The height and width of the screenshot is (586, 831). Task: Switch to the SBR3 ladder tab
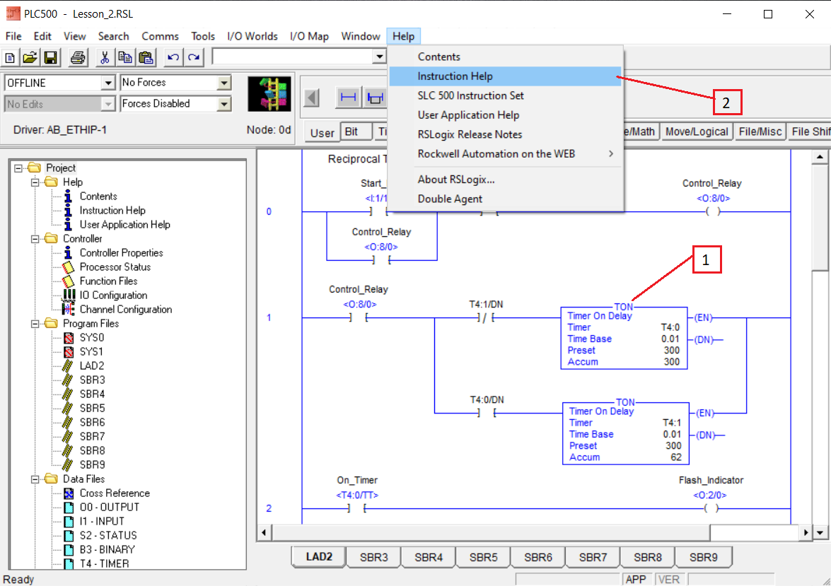tap(373, 558)
